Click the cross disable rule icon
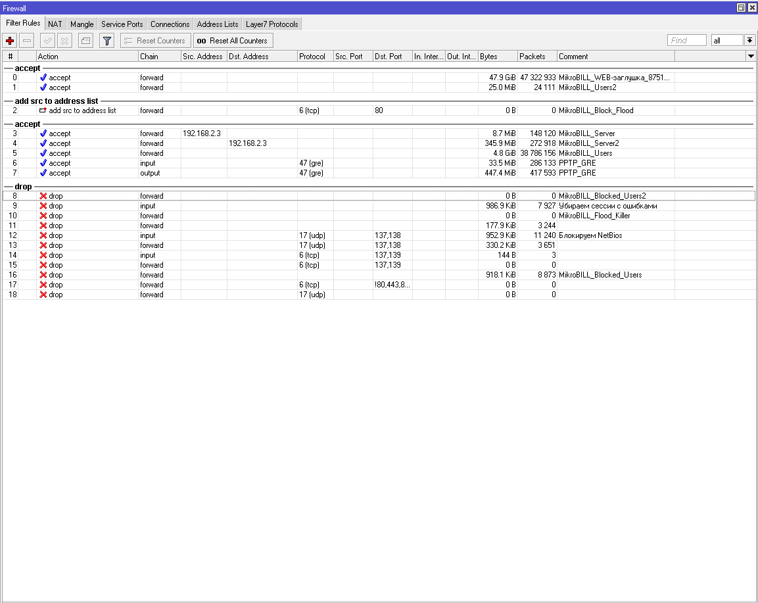 pyautogui.click(x=65, y=41)
